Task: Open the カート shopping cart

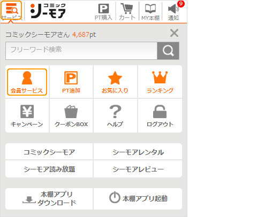Action: pos(127,12)
